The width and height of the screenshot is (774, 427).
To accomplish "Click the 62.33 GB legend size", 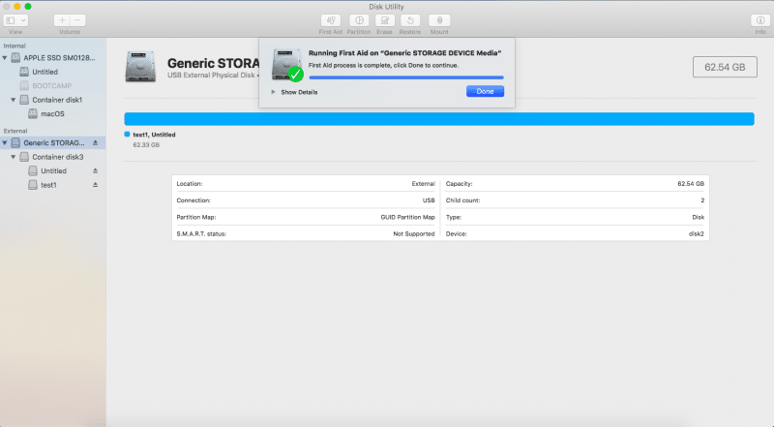I will tap(146, 145).
